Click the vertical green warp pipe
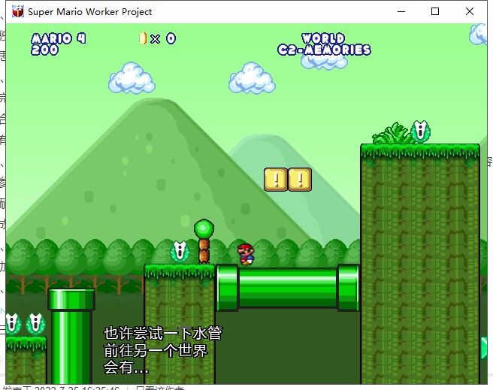The image size is (493, 390). click(x=71, y=336)
